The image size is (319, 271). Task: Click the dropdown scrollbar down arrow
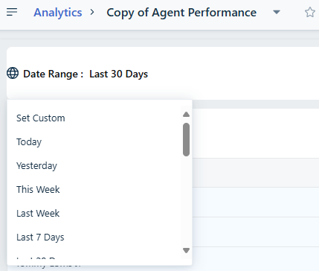[x=186, y=250]
